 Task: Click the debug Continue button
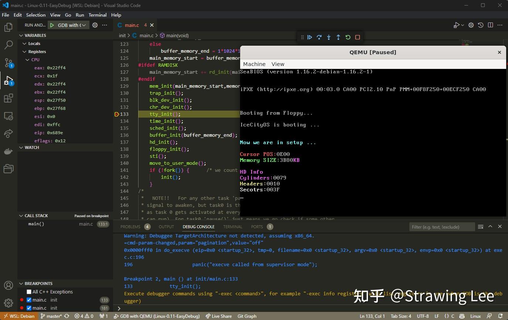(310, 37)
